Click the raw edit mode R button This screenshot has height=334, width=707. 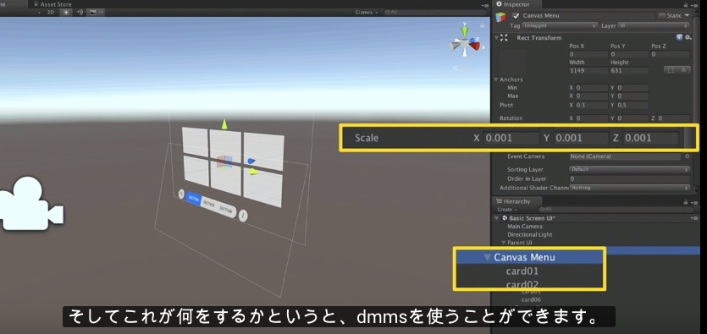pyautogui.click(x=684, y=70)
